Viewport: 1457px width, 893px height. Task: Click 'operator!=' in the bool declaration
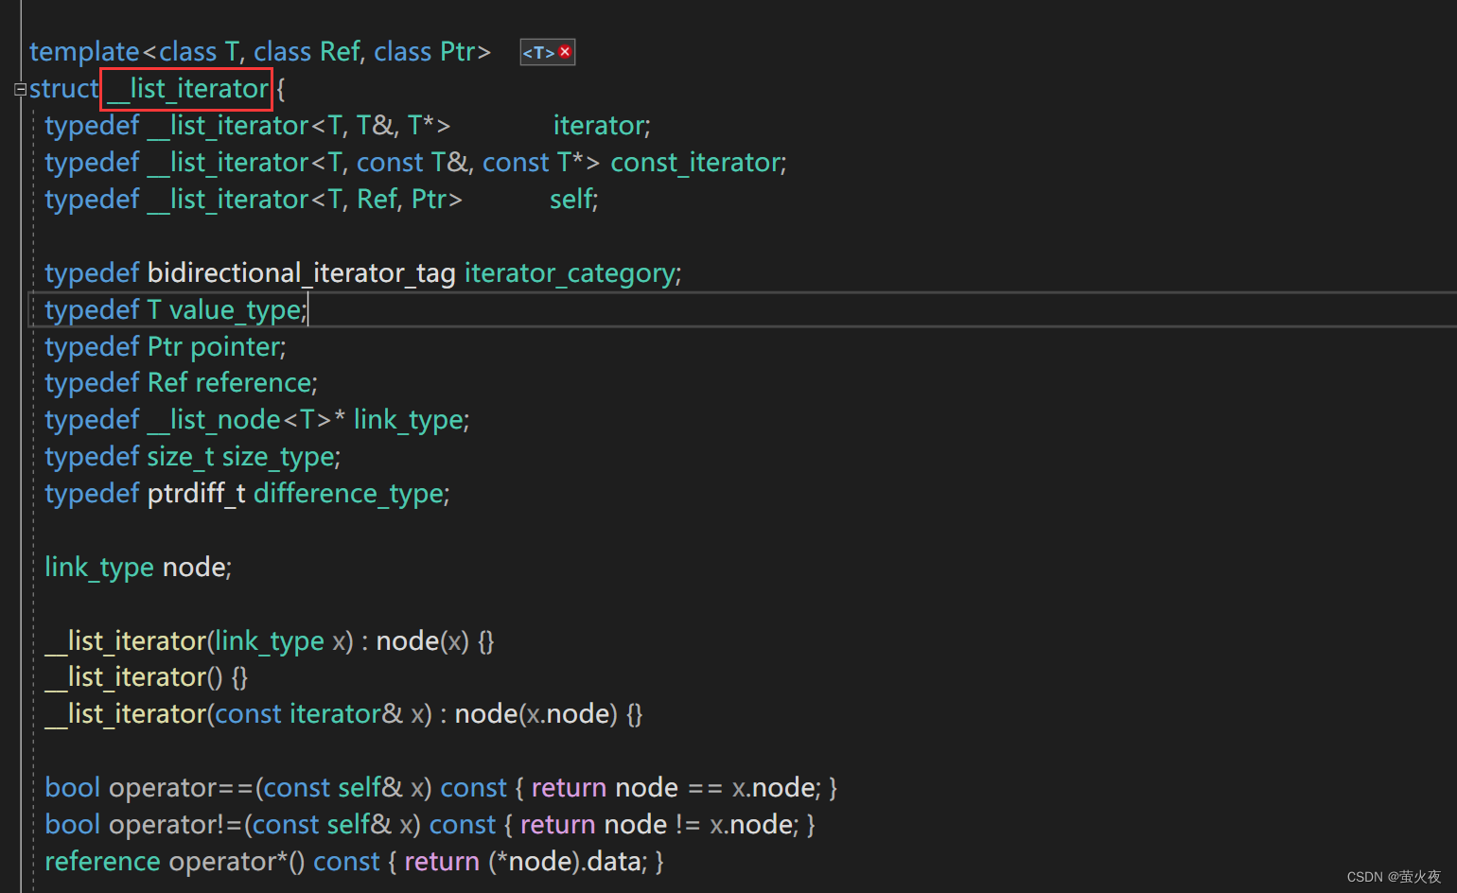(x=176, y=825)
